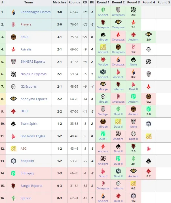Click the ASG yellow logo in row 12
The height and width of the screenshot is (203, 171).
[x=13, y=149]
